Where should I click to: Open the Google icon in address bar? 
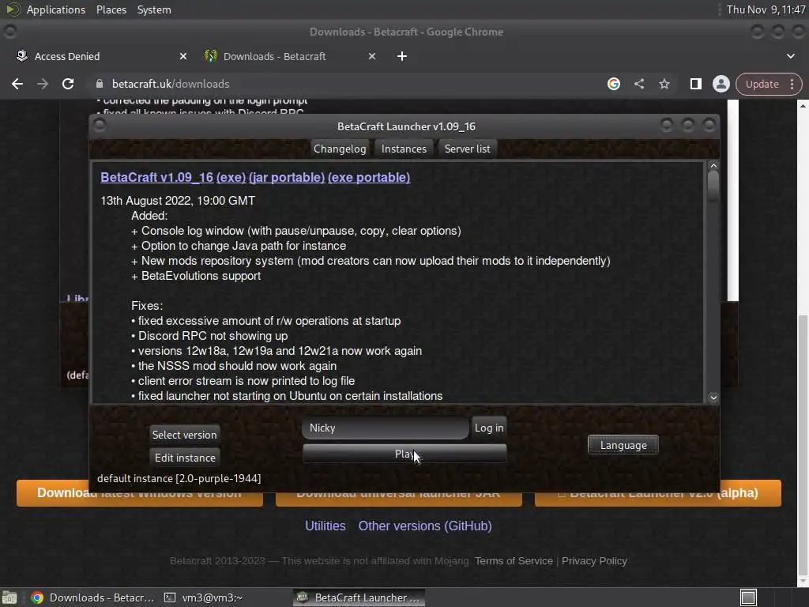pos(613,84)
